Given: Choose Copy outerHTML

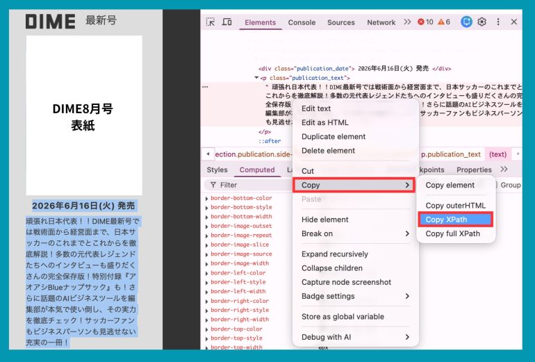Looking at the screenshot, I should 456,206.
